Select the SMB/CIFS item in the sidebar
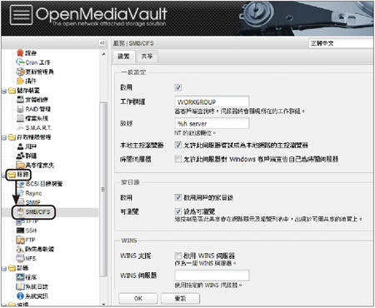Viewport: 375px width, 308px height. 33,212
